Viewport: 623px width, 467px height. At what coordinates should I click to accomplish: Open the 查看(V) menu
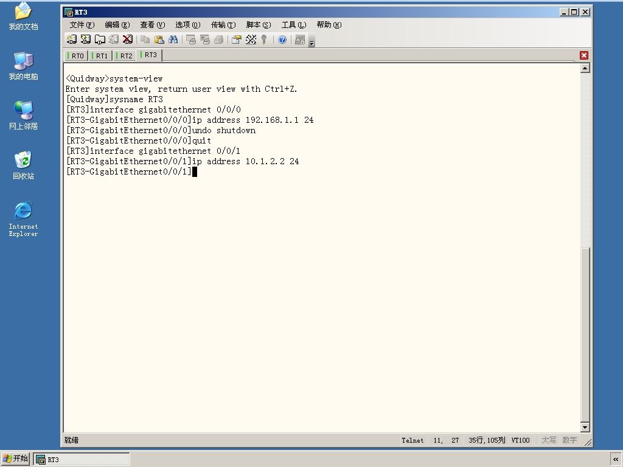click(152, 24)
